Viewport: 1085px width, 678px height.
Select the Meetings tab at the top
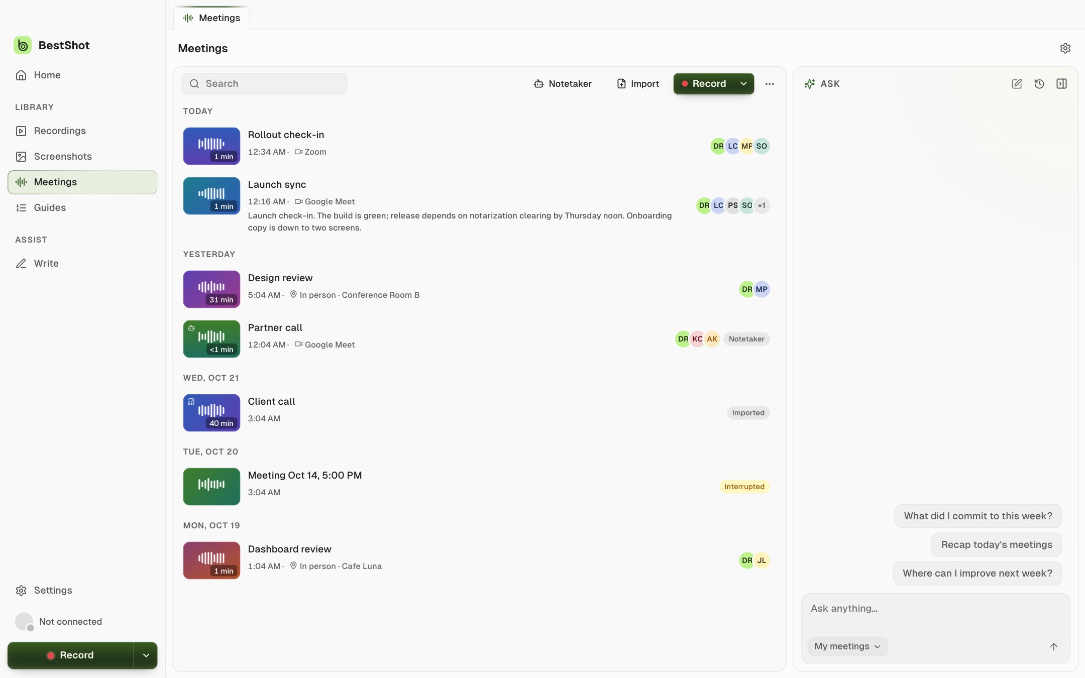click(x=211, y=18)
